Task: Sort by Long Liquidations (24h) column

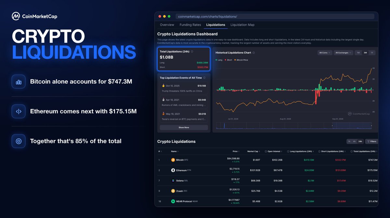Action: click(x=301, y=151)
